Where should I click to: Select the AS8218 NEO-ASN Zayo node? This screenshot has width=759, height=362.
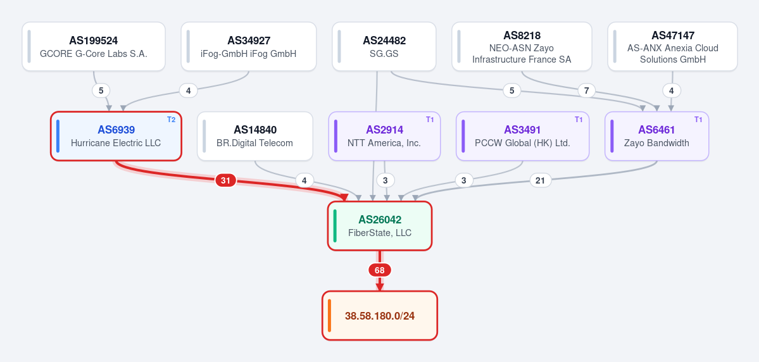pyautogui.click(x=522, y=46)
